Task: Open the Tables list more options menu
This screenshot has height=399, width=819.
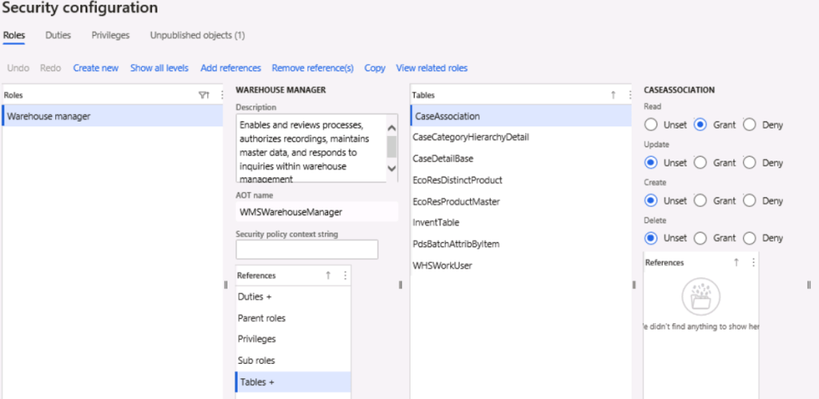Action: 629,95
